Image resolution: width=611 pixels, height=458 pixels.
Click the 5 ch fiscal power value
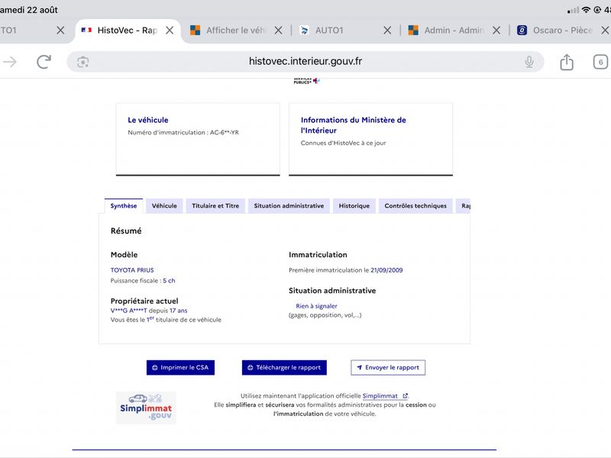coord(169,280)
